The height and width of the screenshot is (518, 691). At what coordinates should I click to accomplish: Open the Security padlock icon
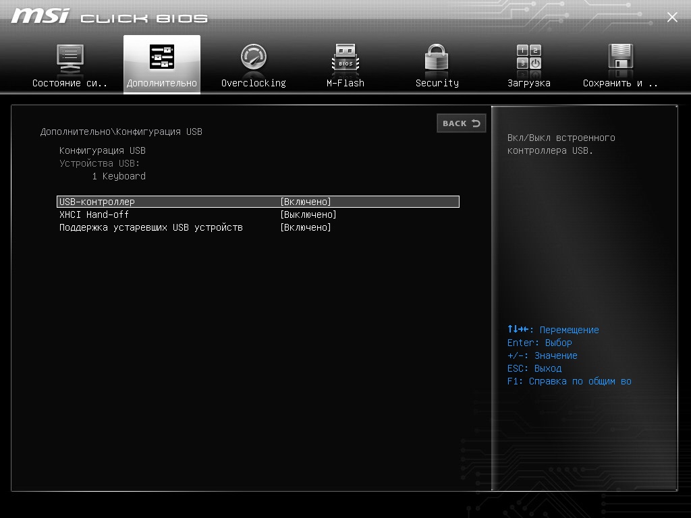[x=437, y=57]
